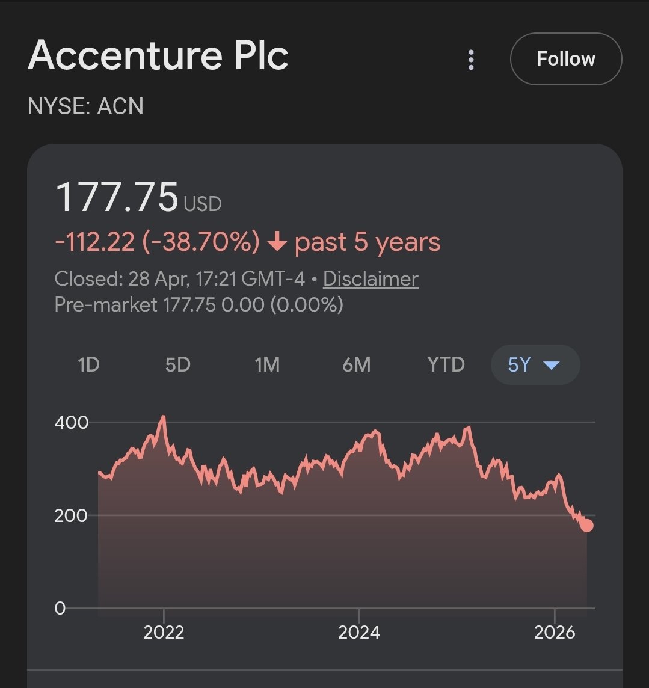
Task: Click the pre-market price line
Action: pyautogui.click(x=198, y=304)
